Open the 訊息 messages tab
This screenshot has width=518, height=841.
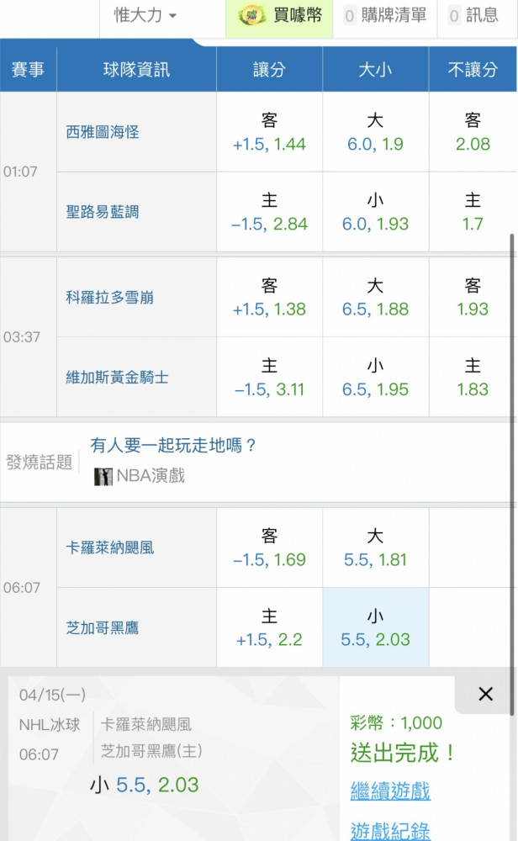pos(474,15)
